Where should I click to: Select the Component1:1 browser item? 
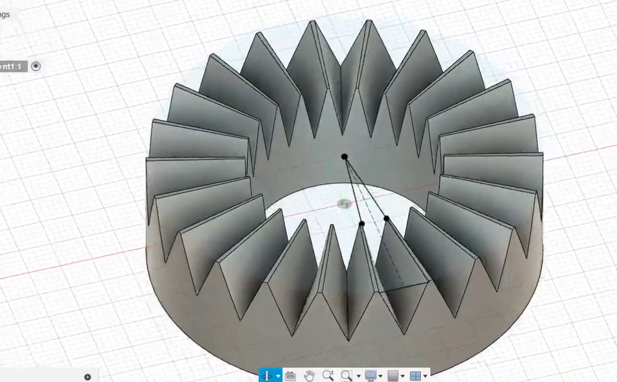(x=12, y=66)
